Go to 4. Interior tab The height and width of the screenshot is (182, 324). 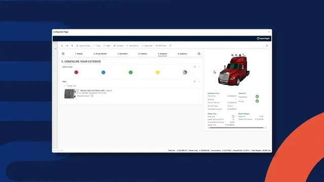143,54
